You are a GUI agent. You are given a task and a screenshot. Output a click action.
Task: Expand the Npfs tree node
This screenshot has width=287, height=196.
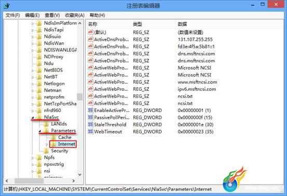(x=33, y=158)
